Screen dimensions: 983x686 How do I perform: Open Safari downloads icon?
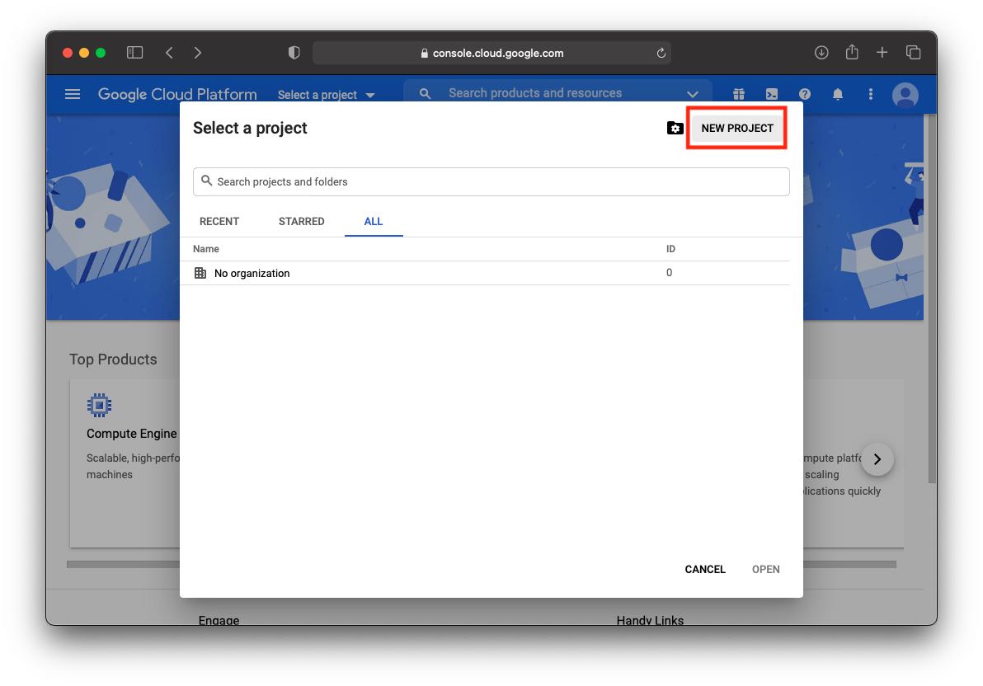coord(821,53)
